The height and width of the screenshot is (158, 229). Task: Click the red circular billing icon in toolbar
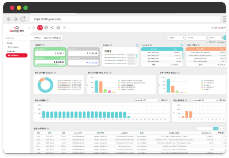[x=40, y=27]
